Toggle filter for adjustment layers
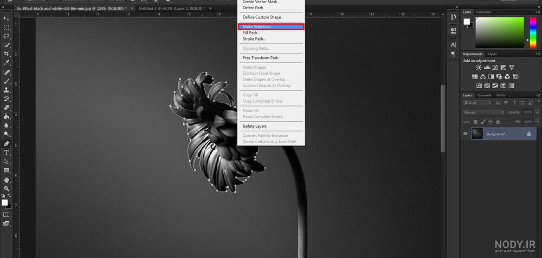This screenshot has width=542, height=258. point(506,103)
